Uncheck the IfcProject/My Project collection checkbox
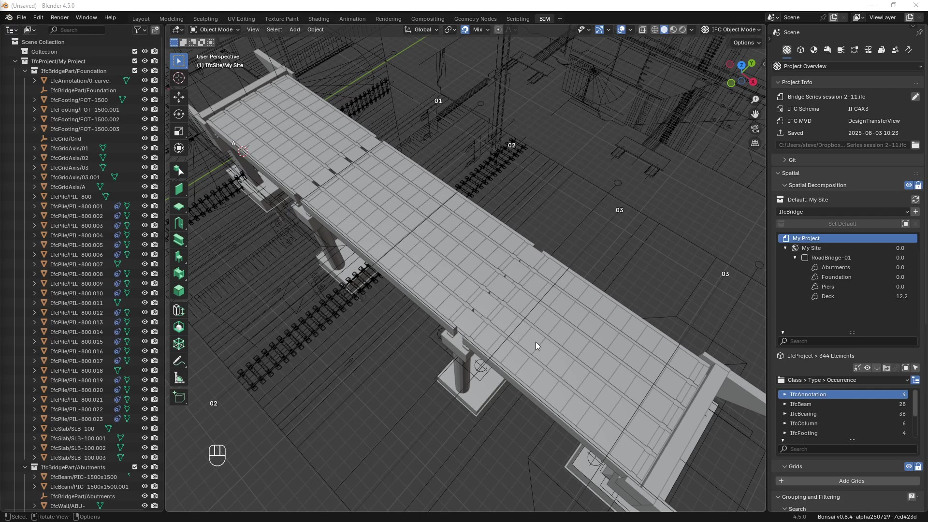928x522 pixels. (x=135, y=61)
